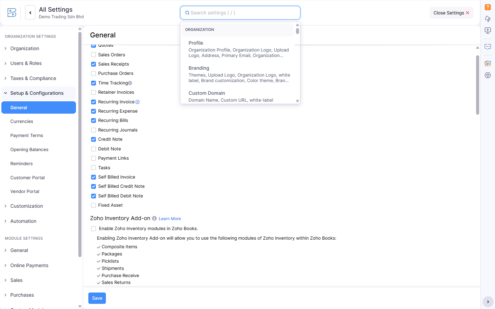Go back using the arrow beside All Settings
The image size is (495, 309).
point(30,13)
